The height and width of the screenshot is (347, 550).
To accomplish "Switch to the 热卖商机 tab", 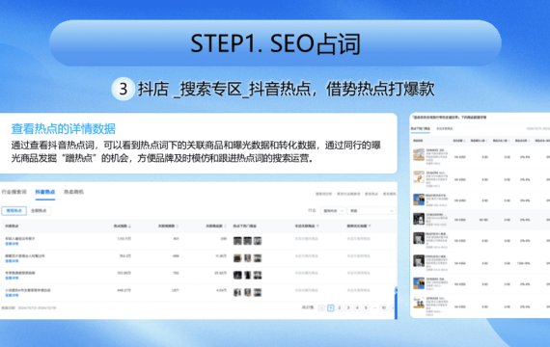I will click(73, 192).
